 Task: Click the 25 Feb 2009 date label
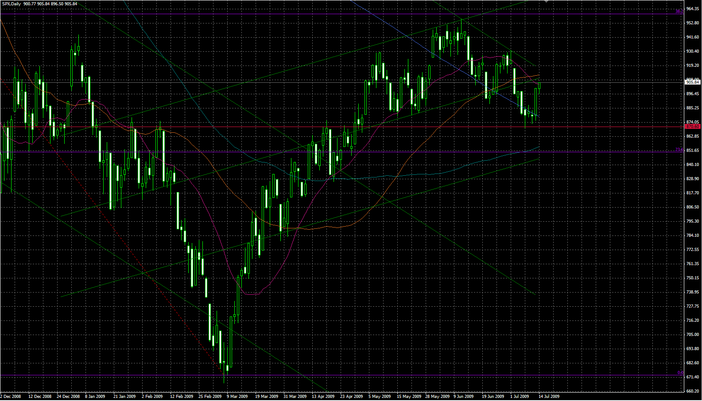click(x=210, y=397)
